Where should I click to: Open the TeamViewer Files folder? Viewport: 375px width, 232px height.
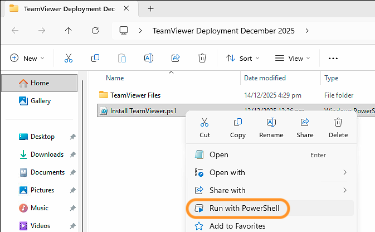point(135,95)
